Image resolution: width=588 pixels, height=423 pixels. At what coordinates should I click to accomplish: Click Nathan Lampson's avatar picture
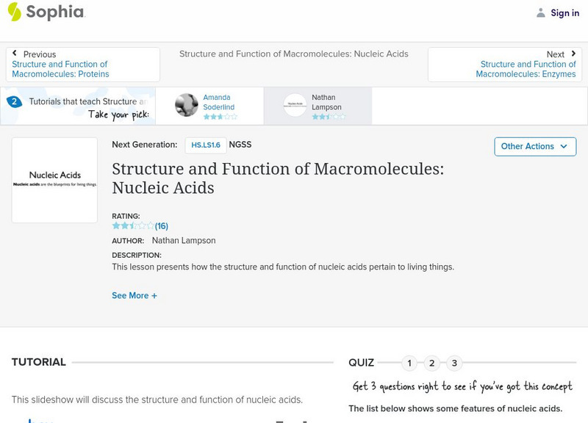(x=295, y=105)
